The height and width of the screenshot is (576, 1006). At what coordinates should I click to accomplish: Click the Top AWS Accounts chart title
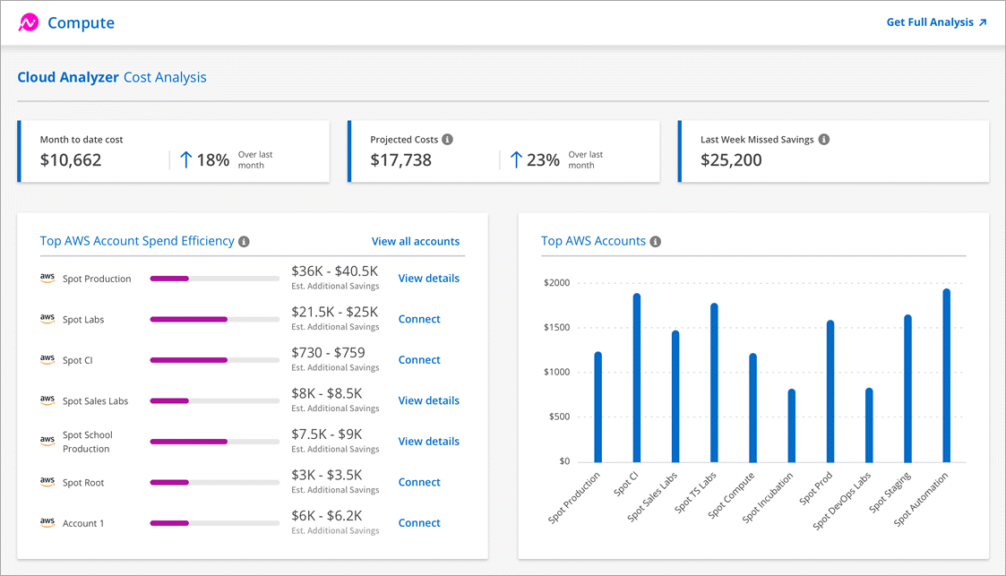click(x=593, y=241)
